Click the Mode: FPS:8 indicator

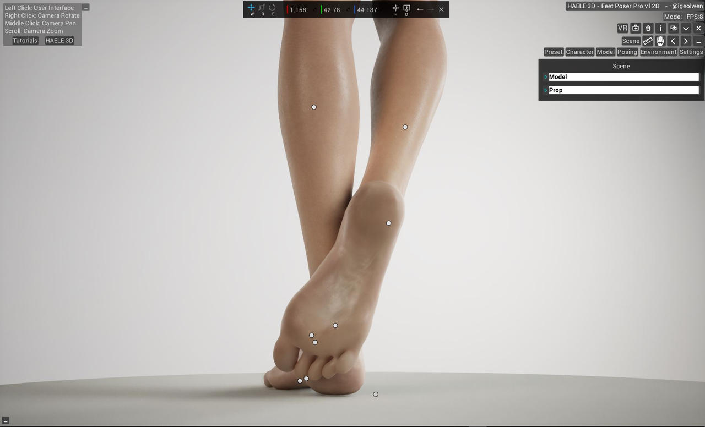tap(684, 17)
